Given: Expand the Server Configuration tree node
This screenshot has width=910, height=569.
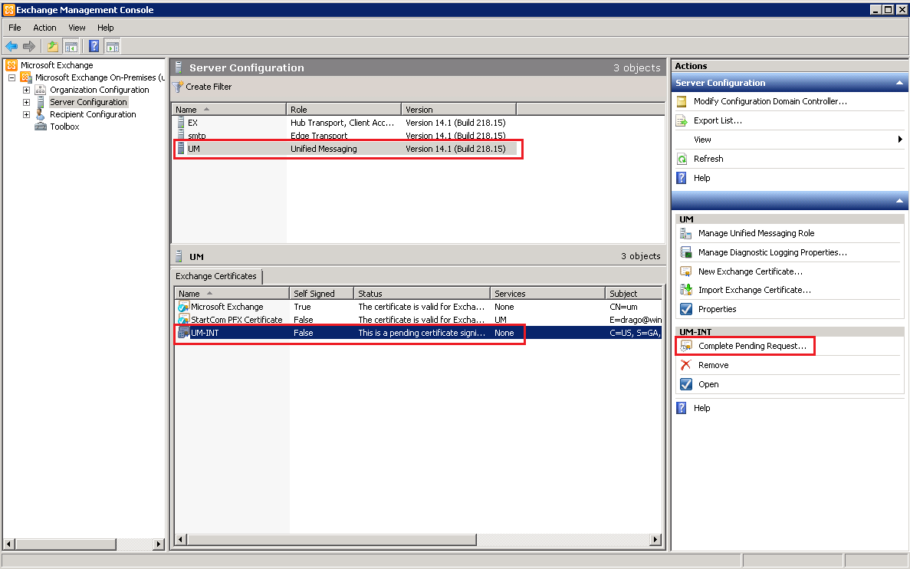Looking at the screenshot, I should pos(26,102).
